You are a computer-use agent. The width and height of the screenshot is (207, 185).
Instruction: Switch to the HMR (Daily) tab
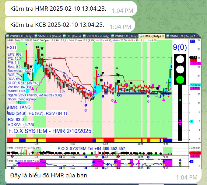click(152, 36)
